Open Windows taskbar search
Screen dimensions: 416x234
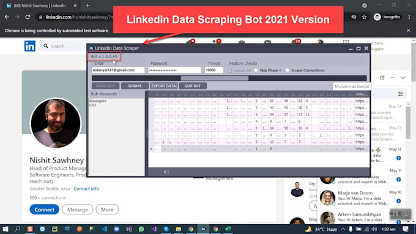coord(18,229)
